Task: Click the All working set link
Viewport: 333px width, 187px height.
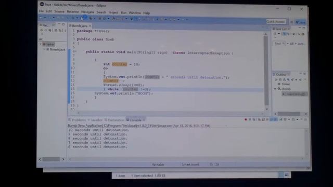Action: (291, 44)
